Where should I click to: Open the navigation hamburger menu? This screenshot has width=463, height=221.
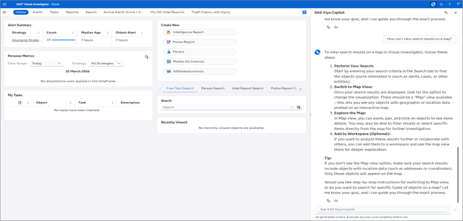coord(4,12)
